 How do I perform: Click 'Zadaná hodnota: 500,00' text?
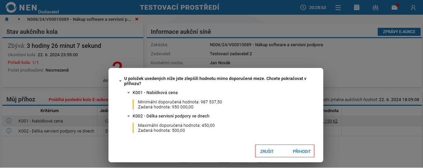pos(162,131)
